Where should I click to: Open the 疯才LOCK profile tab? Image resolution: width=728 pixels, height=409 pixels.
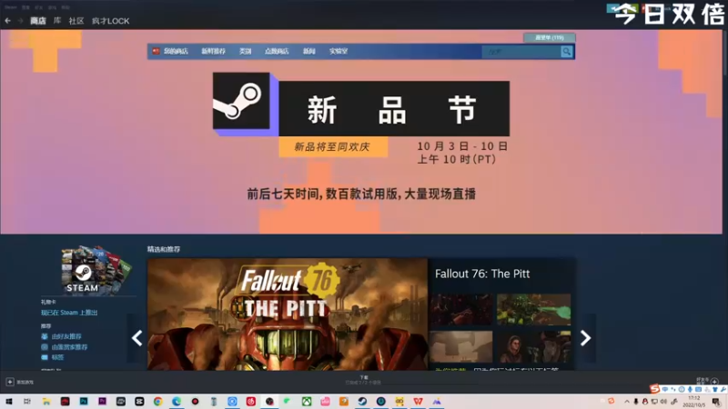[110, 20]
